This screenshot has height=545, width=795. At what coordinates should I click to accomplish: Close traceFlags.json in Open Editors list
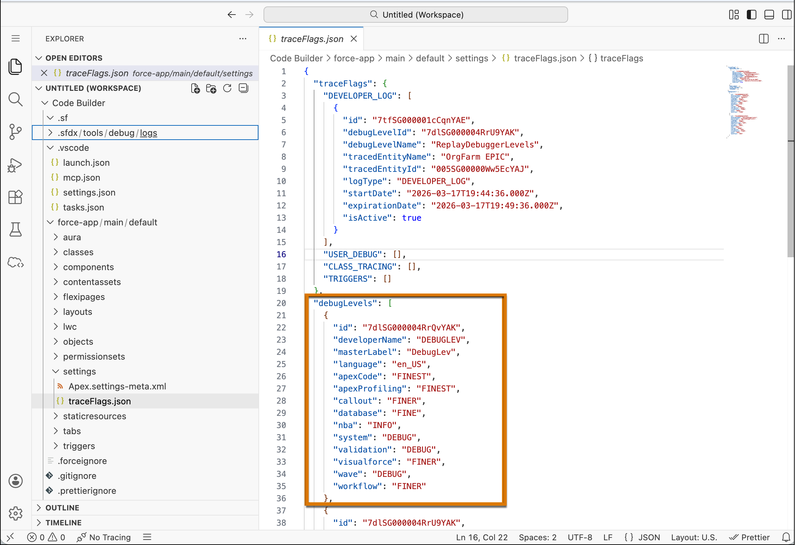(x=44, y=73)
